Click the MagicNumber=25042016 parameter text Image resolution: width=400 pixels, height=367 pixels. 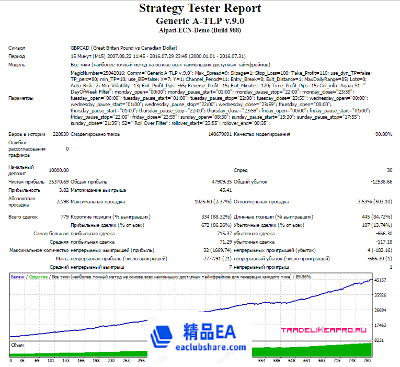click(x=98, y=73)
